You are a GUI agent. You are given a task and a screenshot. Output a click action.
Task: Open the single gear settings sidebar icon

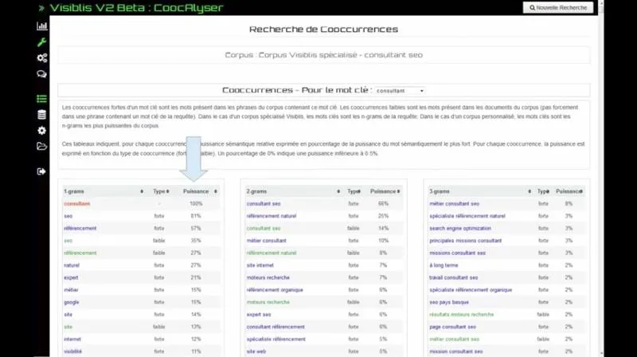[42, 131]
